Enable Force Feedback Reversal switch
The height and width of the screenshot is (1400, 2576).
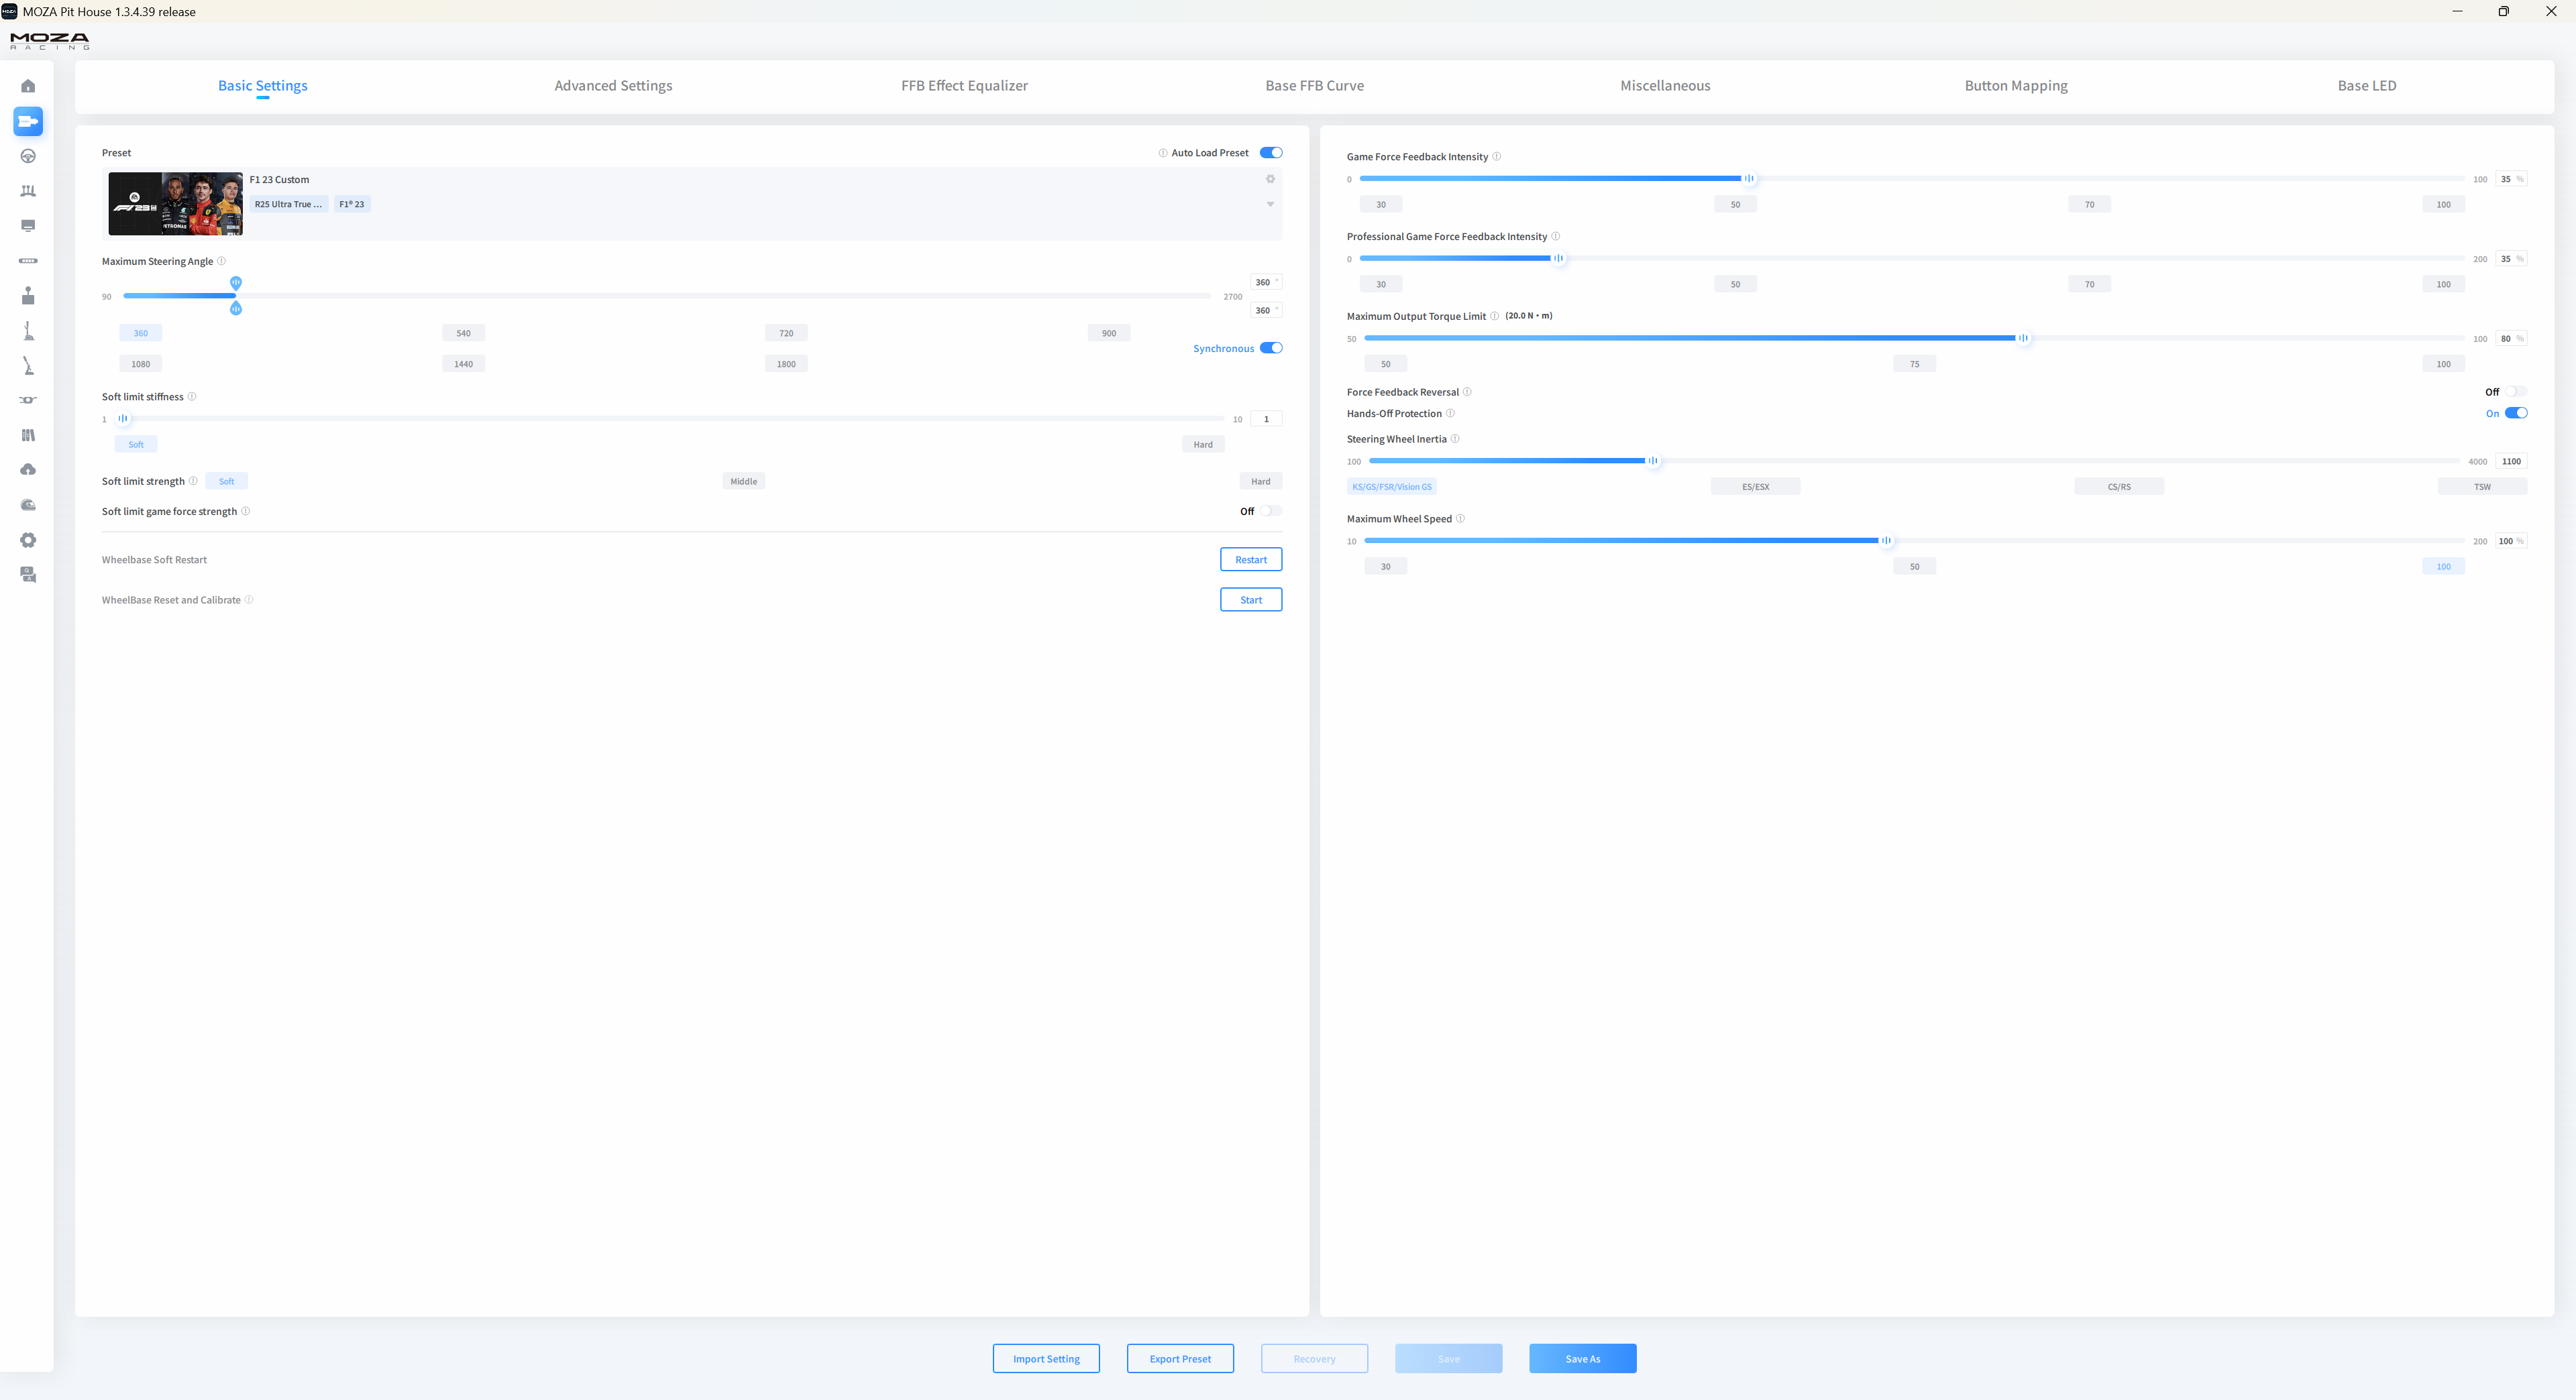coord(2515,392)
